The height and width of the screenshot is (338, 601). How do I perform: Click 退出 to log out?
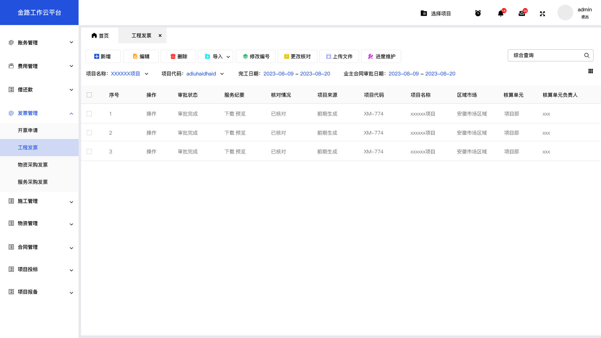(x=585, y=17)
